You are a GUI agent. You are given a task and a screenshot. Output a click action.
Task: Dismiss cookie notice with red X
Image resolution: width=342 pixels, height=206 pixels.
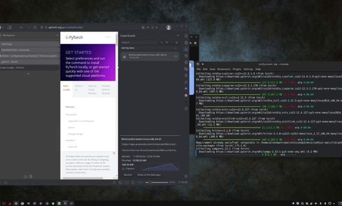114,153
